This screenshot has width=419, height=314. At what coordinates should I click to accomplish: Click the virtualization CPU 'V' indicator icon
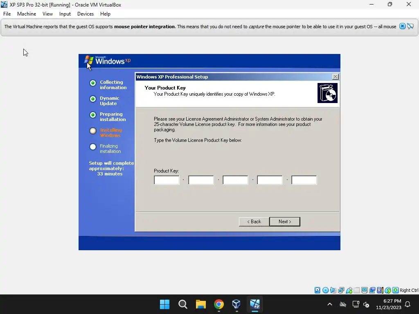pos(380,290)
